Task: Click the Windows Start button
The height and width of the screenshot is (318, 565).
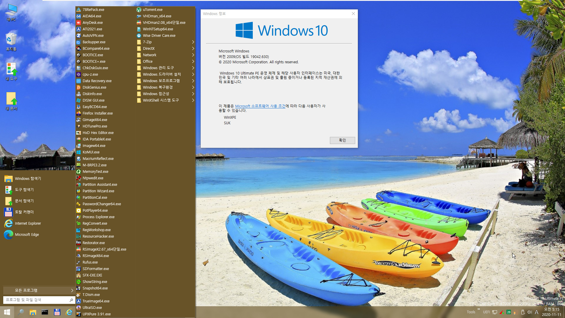Action: pos(7,312)
